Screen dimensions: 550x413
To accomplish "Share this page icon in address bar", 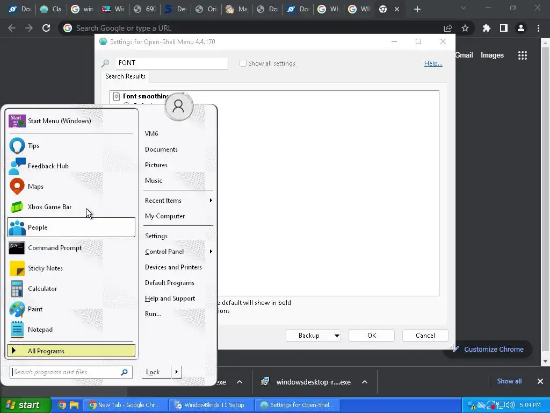I will coord(448,28).
